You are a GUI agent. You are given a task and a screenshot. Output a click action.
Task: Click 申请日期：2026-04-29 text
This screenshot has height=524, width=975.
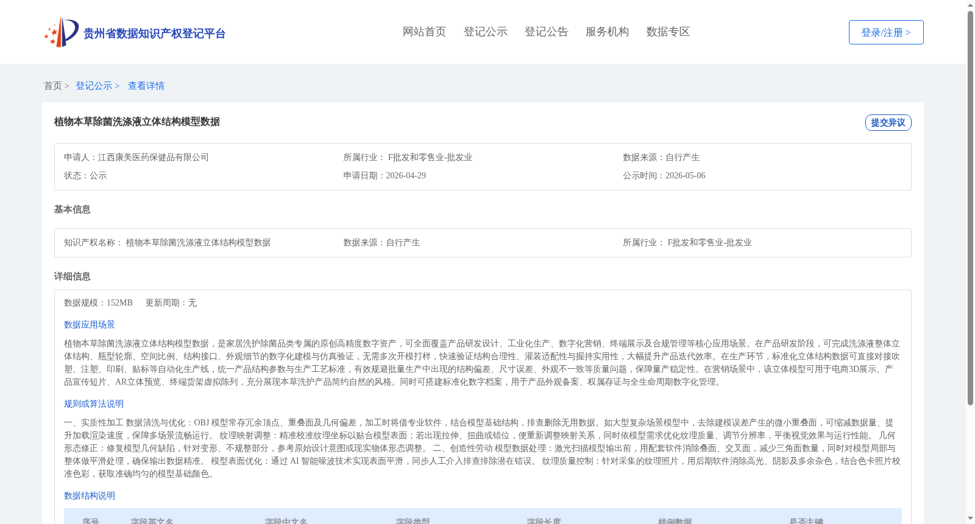tap(385, 175)
